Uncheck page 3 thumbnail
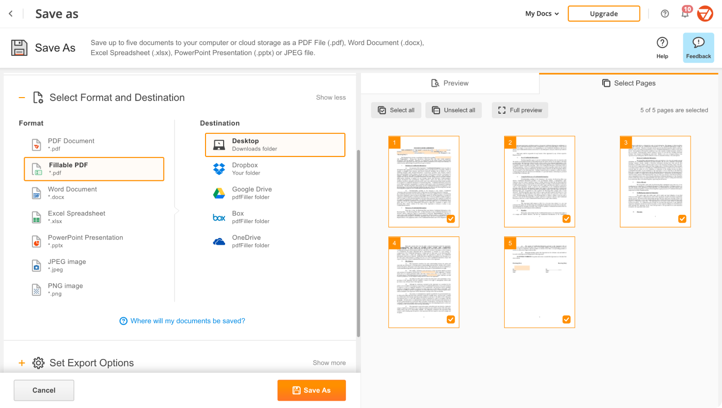Viewport: 722px width, 408px height. click(682, 219)
